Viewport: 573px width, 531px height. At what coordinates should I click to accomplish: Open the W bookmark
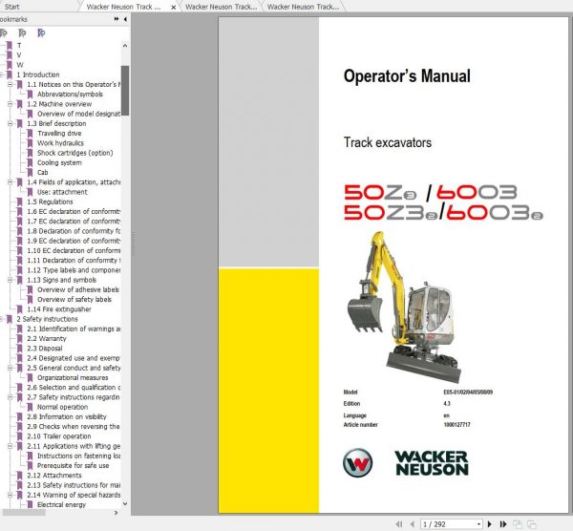point(20,65)
